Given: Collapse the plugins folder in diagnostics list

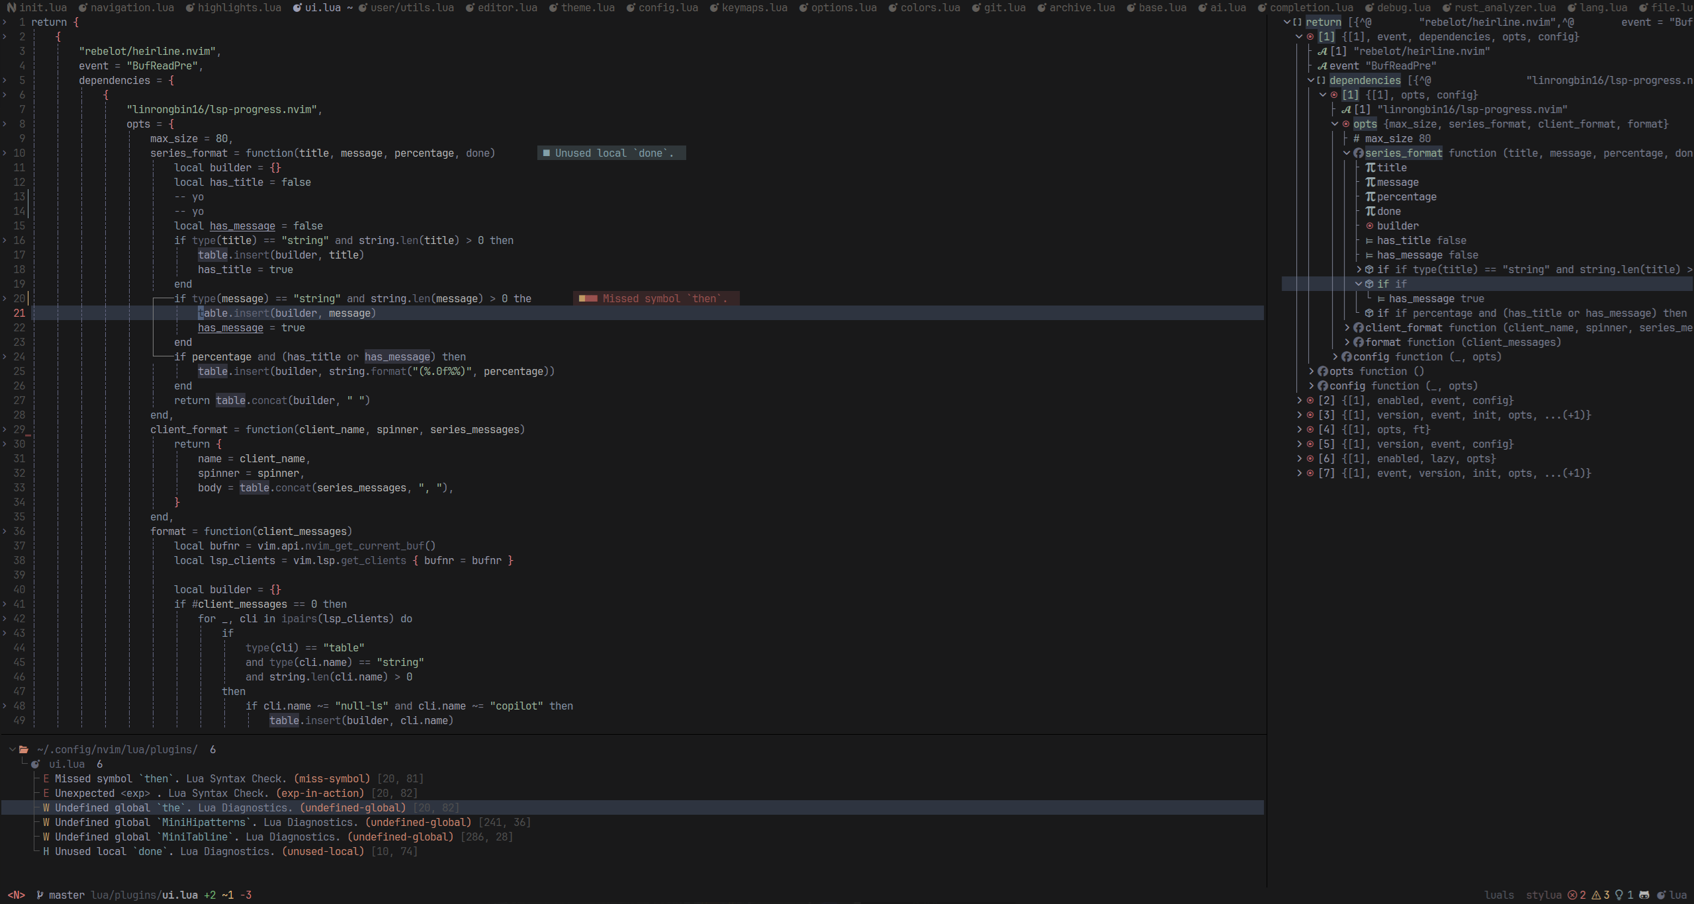Looking at the screenshot, I should (x=12, y=749).
